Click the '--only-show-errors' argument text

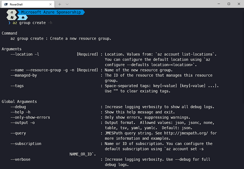point(30,117)
